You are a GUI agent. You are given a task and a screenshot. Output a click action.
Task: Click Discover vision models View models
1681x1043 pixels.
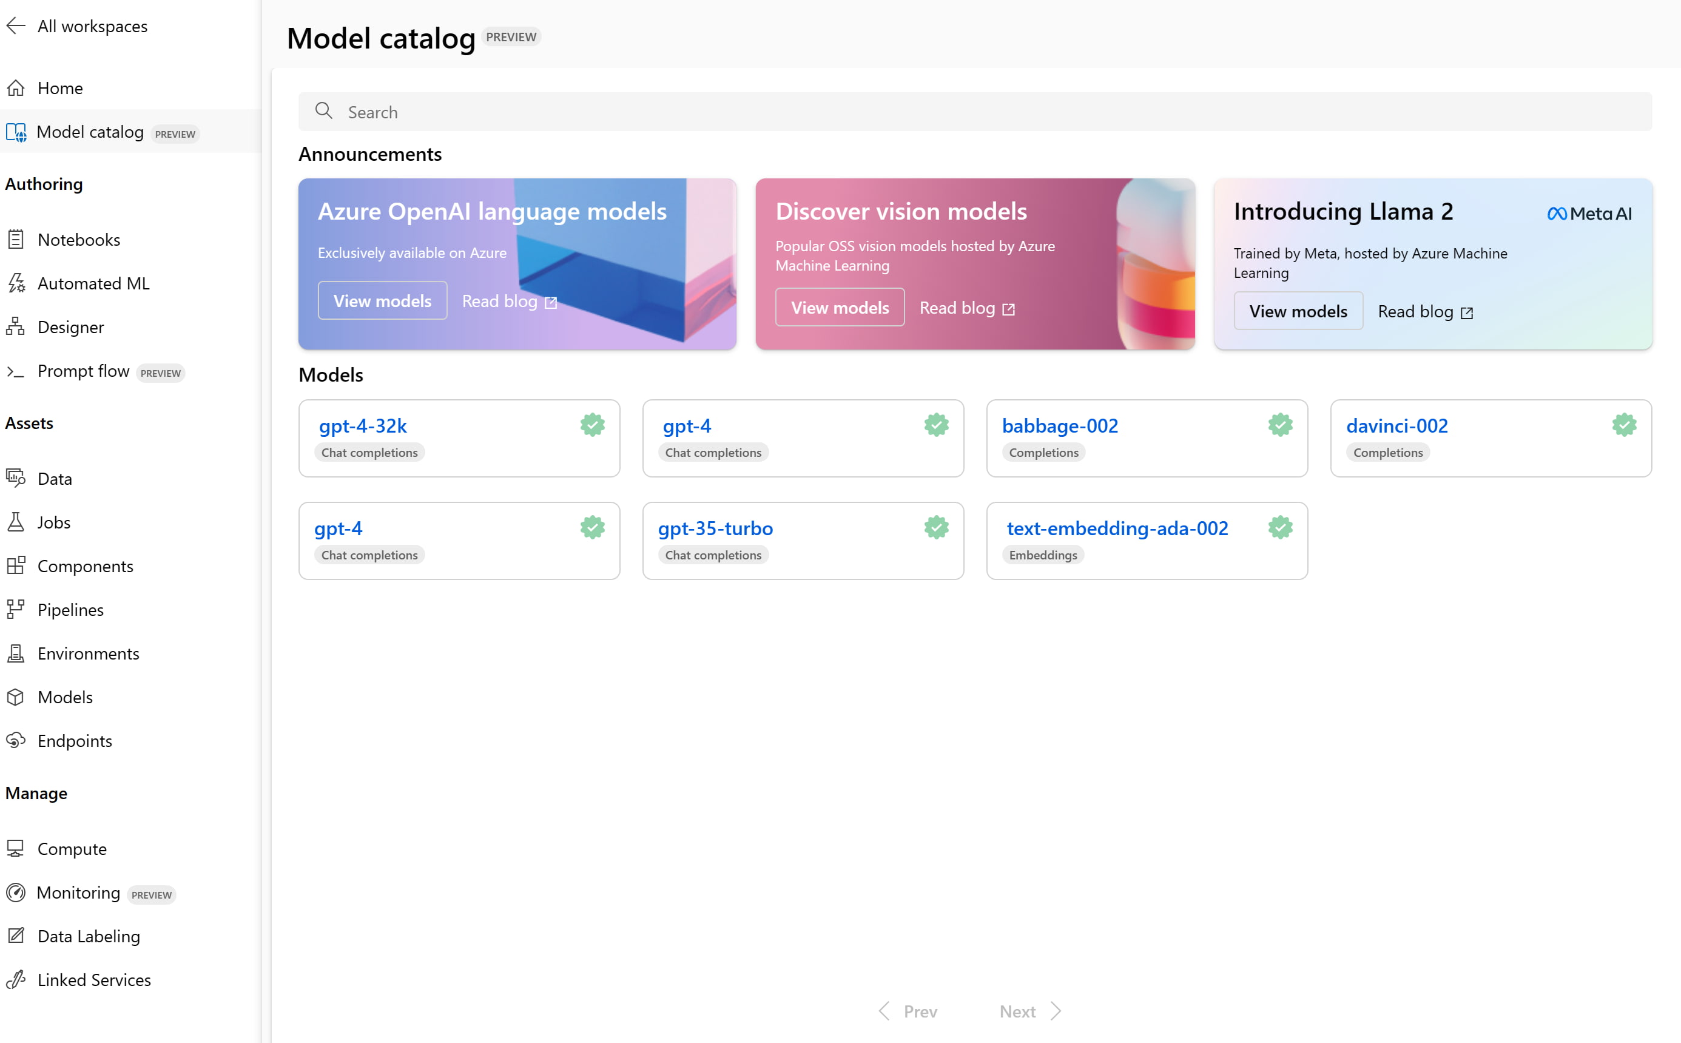coord(841,306)
